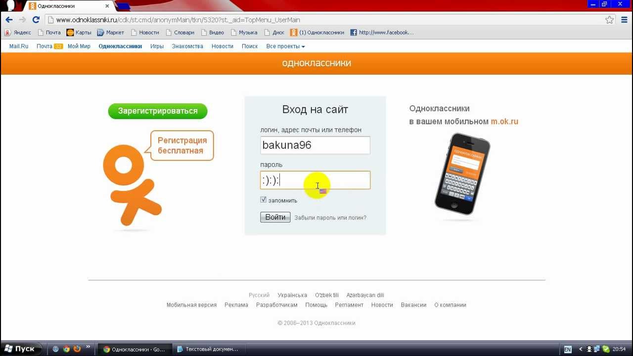Open the Почта bookmark in bookmarks bar
Viewport: 633px width, 356px height.
49,33
